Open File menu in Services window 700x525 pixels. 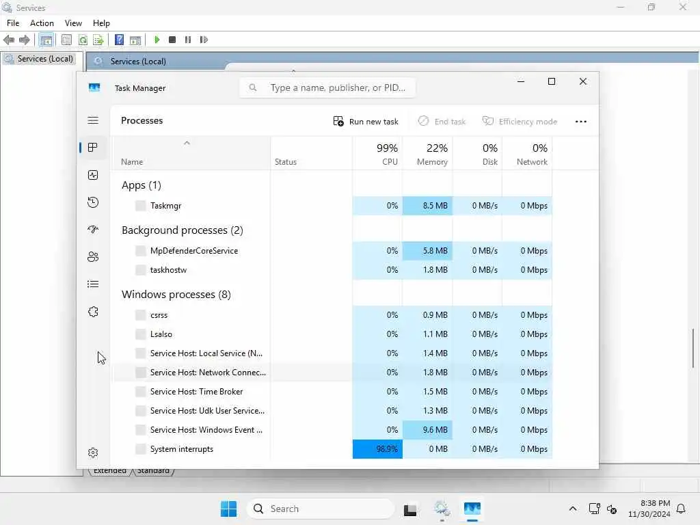13,23
